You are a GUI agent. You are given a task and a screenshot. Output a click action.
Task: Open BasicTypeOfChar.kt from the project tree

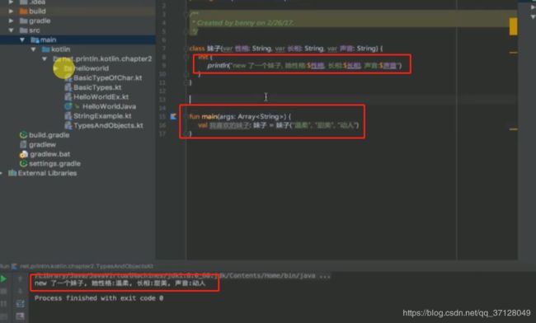pos(108,77)
